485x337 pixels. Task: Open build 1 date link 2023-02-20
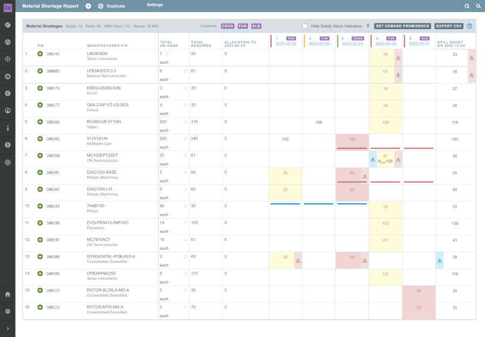[x=286, y=44]
